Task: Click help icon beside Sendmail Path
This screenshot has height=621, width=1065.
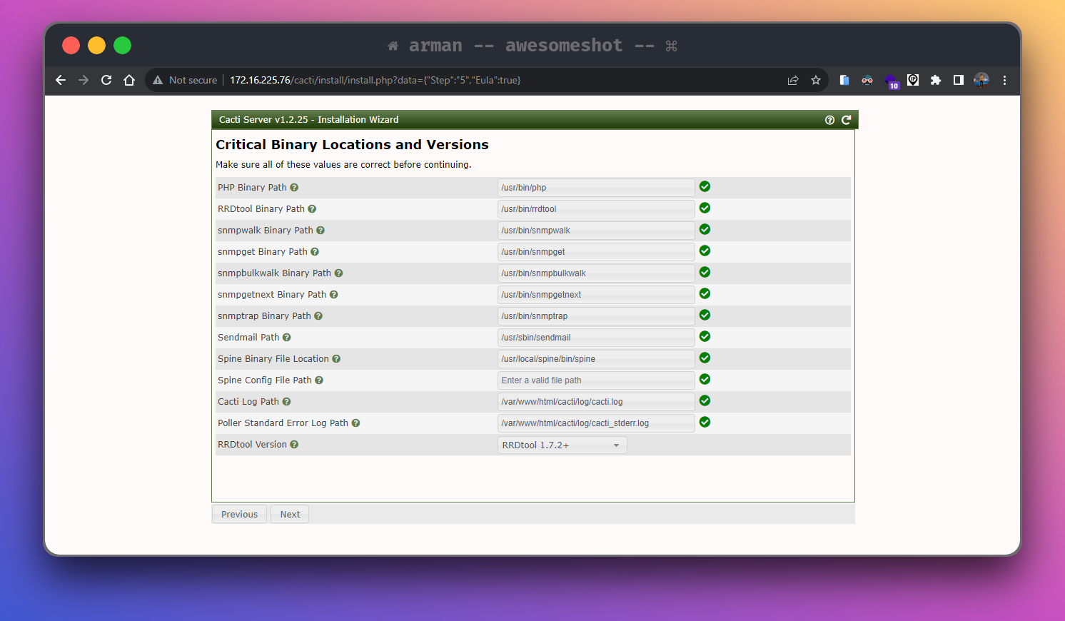Action: (x=287, y=338)
